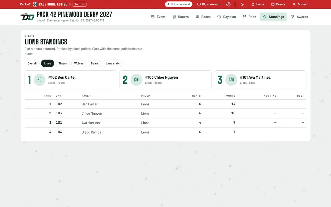The height and width of the screenshot is (207, 331).
Task: Click the BC avatar for Ben Carter
Action: (39, 80)
